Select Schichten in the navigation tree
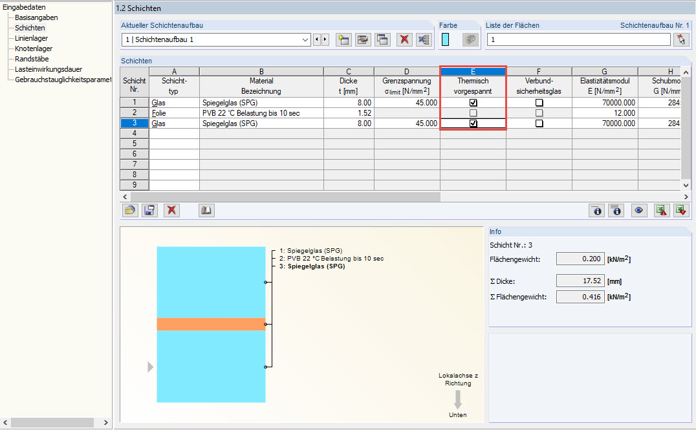 [x=30, y=28]
